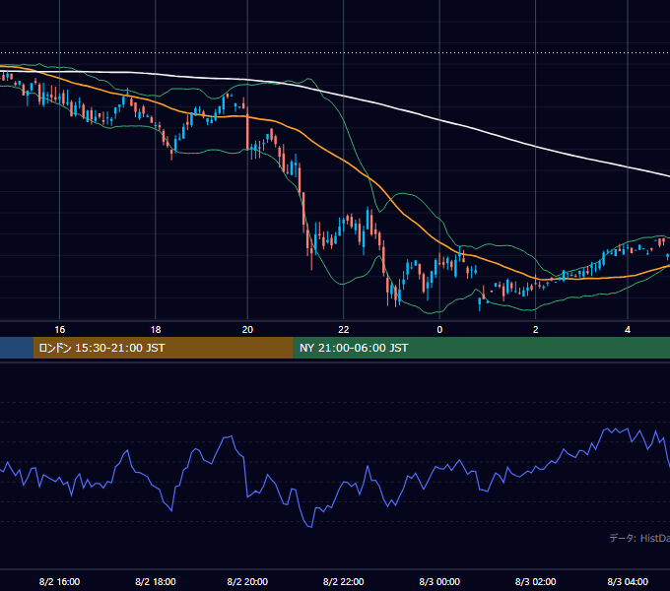Click the 4 hour axis label
Image resolution: width=670 pixels, height=591 pixels.
click(x=628, y=330)
